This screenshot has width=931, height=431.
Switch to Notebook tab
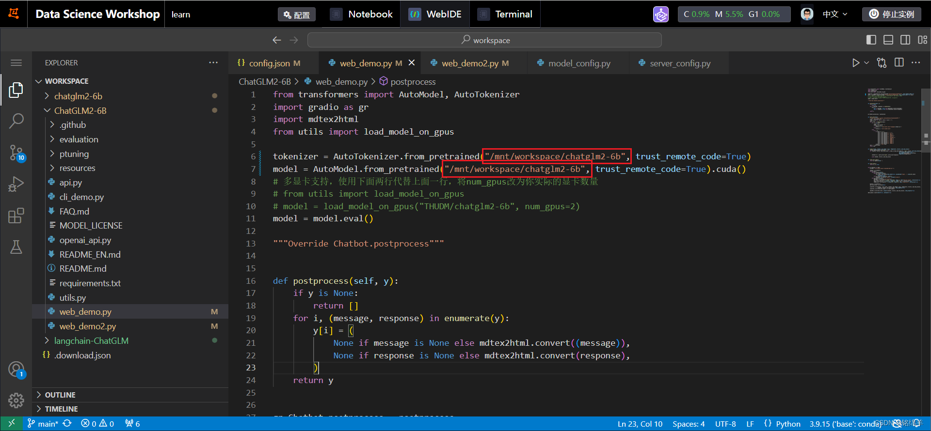tap(361, 15)
